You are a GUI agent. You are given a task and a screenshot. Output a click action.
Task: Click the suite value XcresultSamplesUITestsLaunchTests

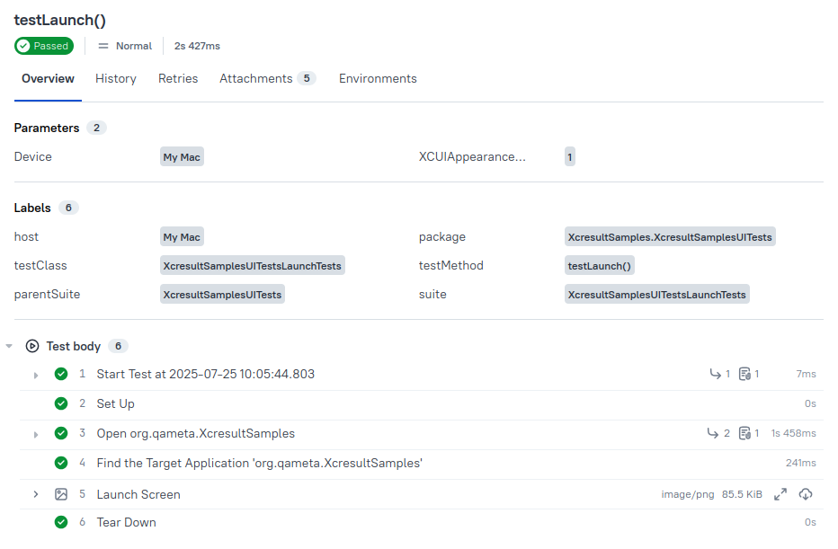(657, 295)
